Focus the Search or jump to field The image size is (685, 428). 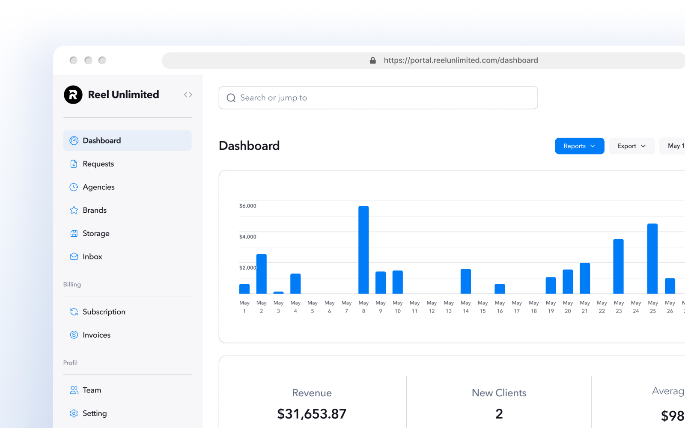click(378, 98)
